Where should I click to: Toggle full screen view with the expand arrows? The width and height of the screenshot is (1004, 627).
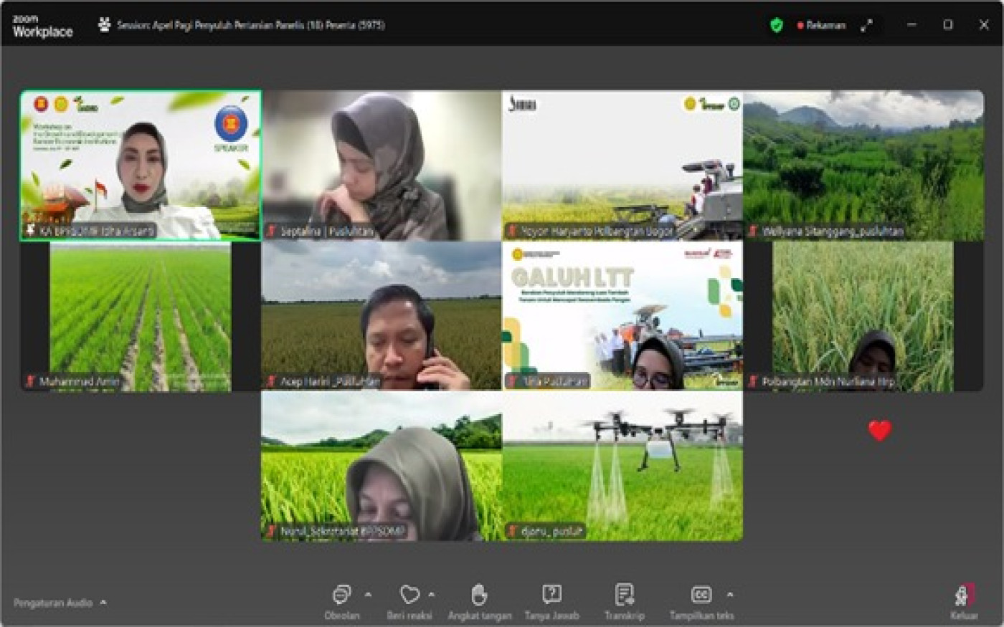point(867,25)
